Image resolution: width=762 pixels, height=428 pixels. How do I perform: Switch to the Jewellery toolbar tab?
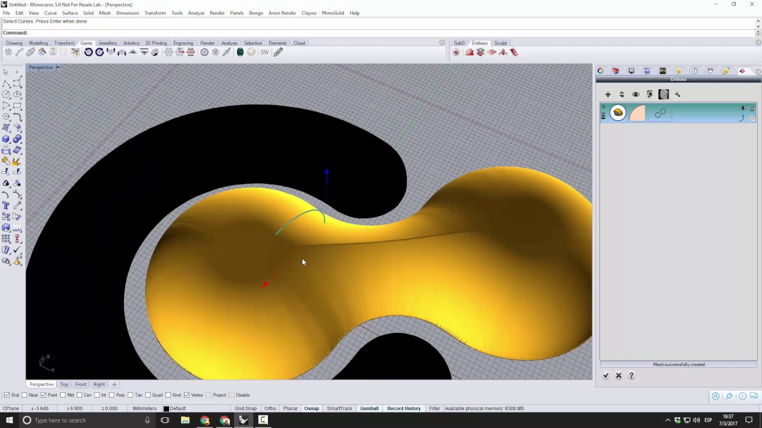(x=108, y=43)
